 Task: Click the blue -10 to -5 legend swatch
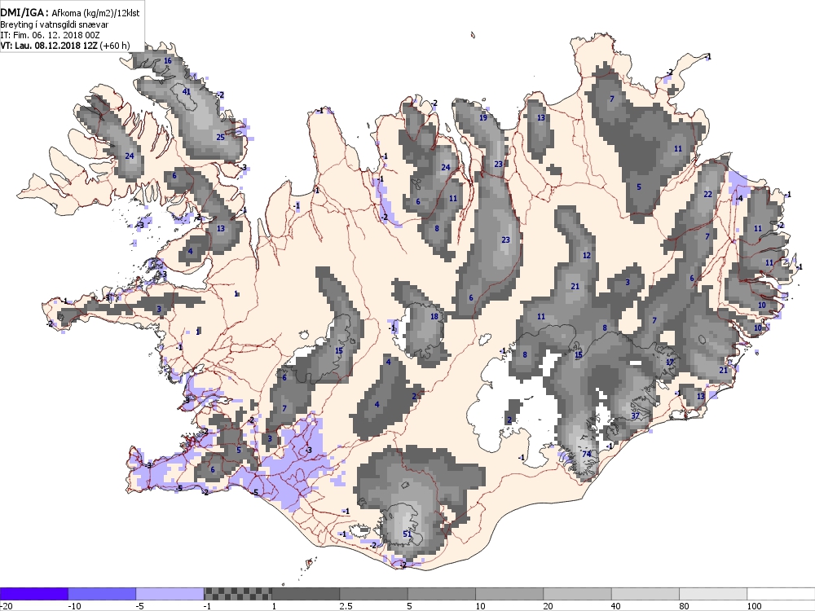click(x=102, y=594)
